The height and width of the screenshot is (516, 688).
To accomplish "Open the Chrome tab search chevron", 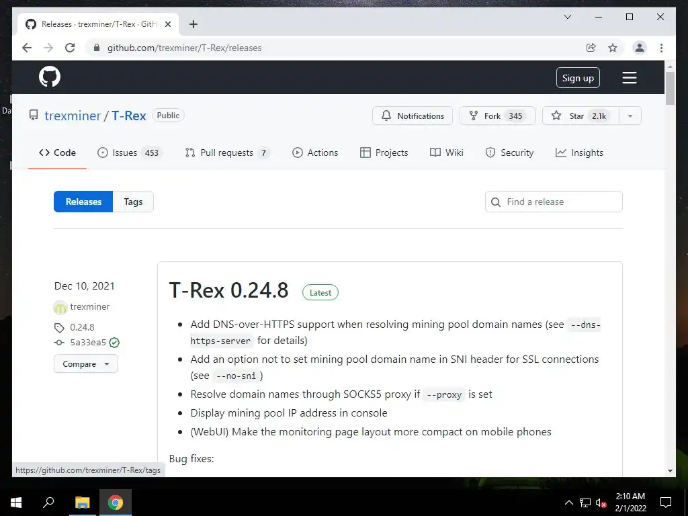I will coord(567,17).
